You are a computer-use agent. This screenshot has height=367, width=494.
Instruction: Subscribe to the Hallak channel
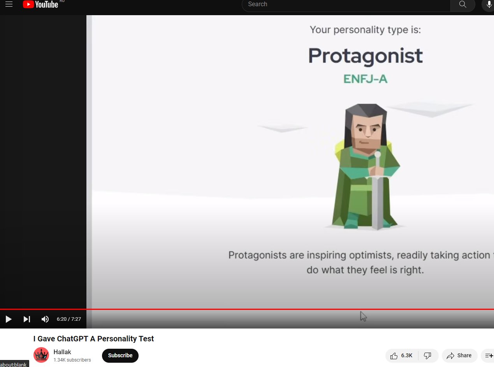pos(120,355)
